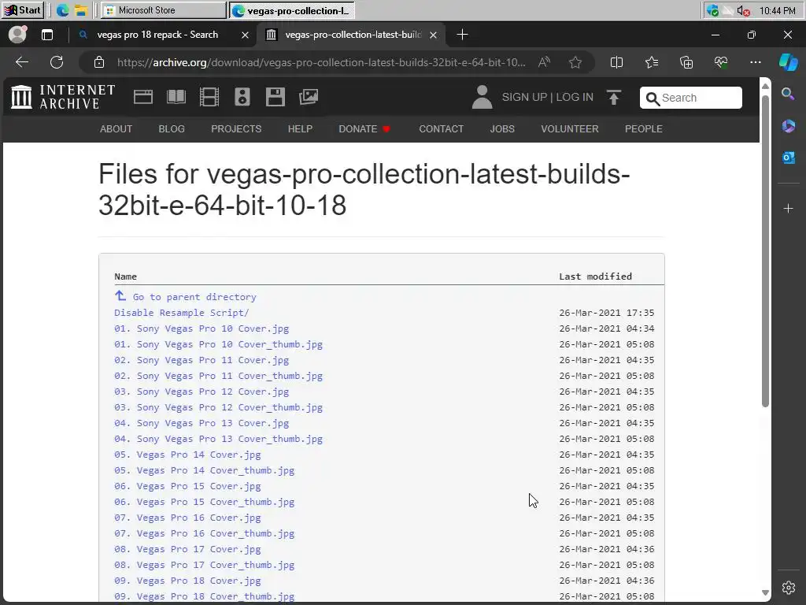Open 07. Vegas Pro 16 Cover.jpg
Viewport: 806px width, 605px height.
(187, 518)
